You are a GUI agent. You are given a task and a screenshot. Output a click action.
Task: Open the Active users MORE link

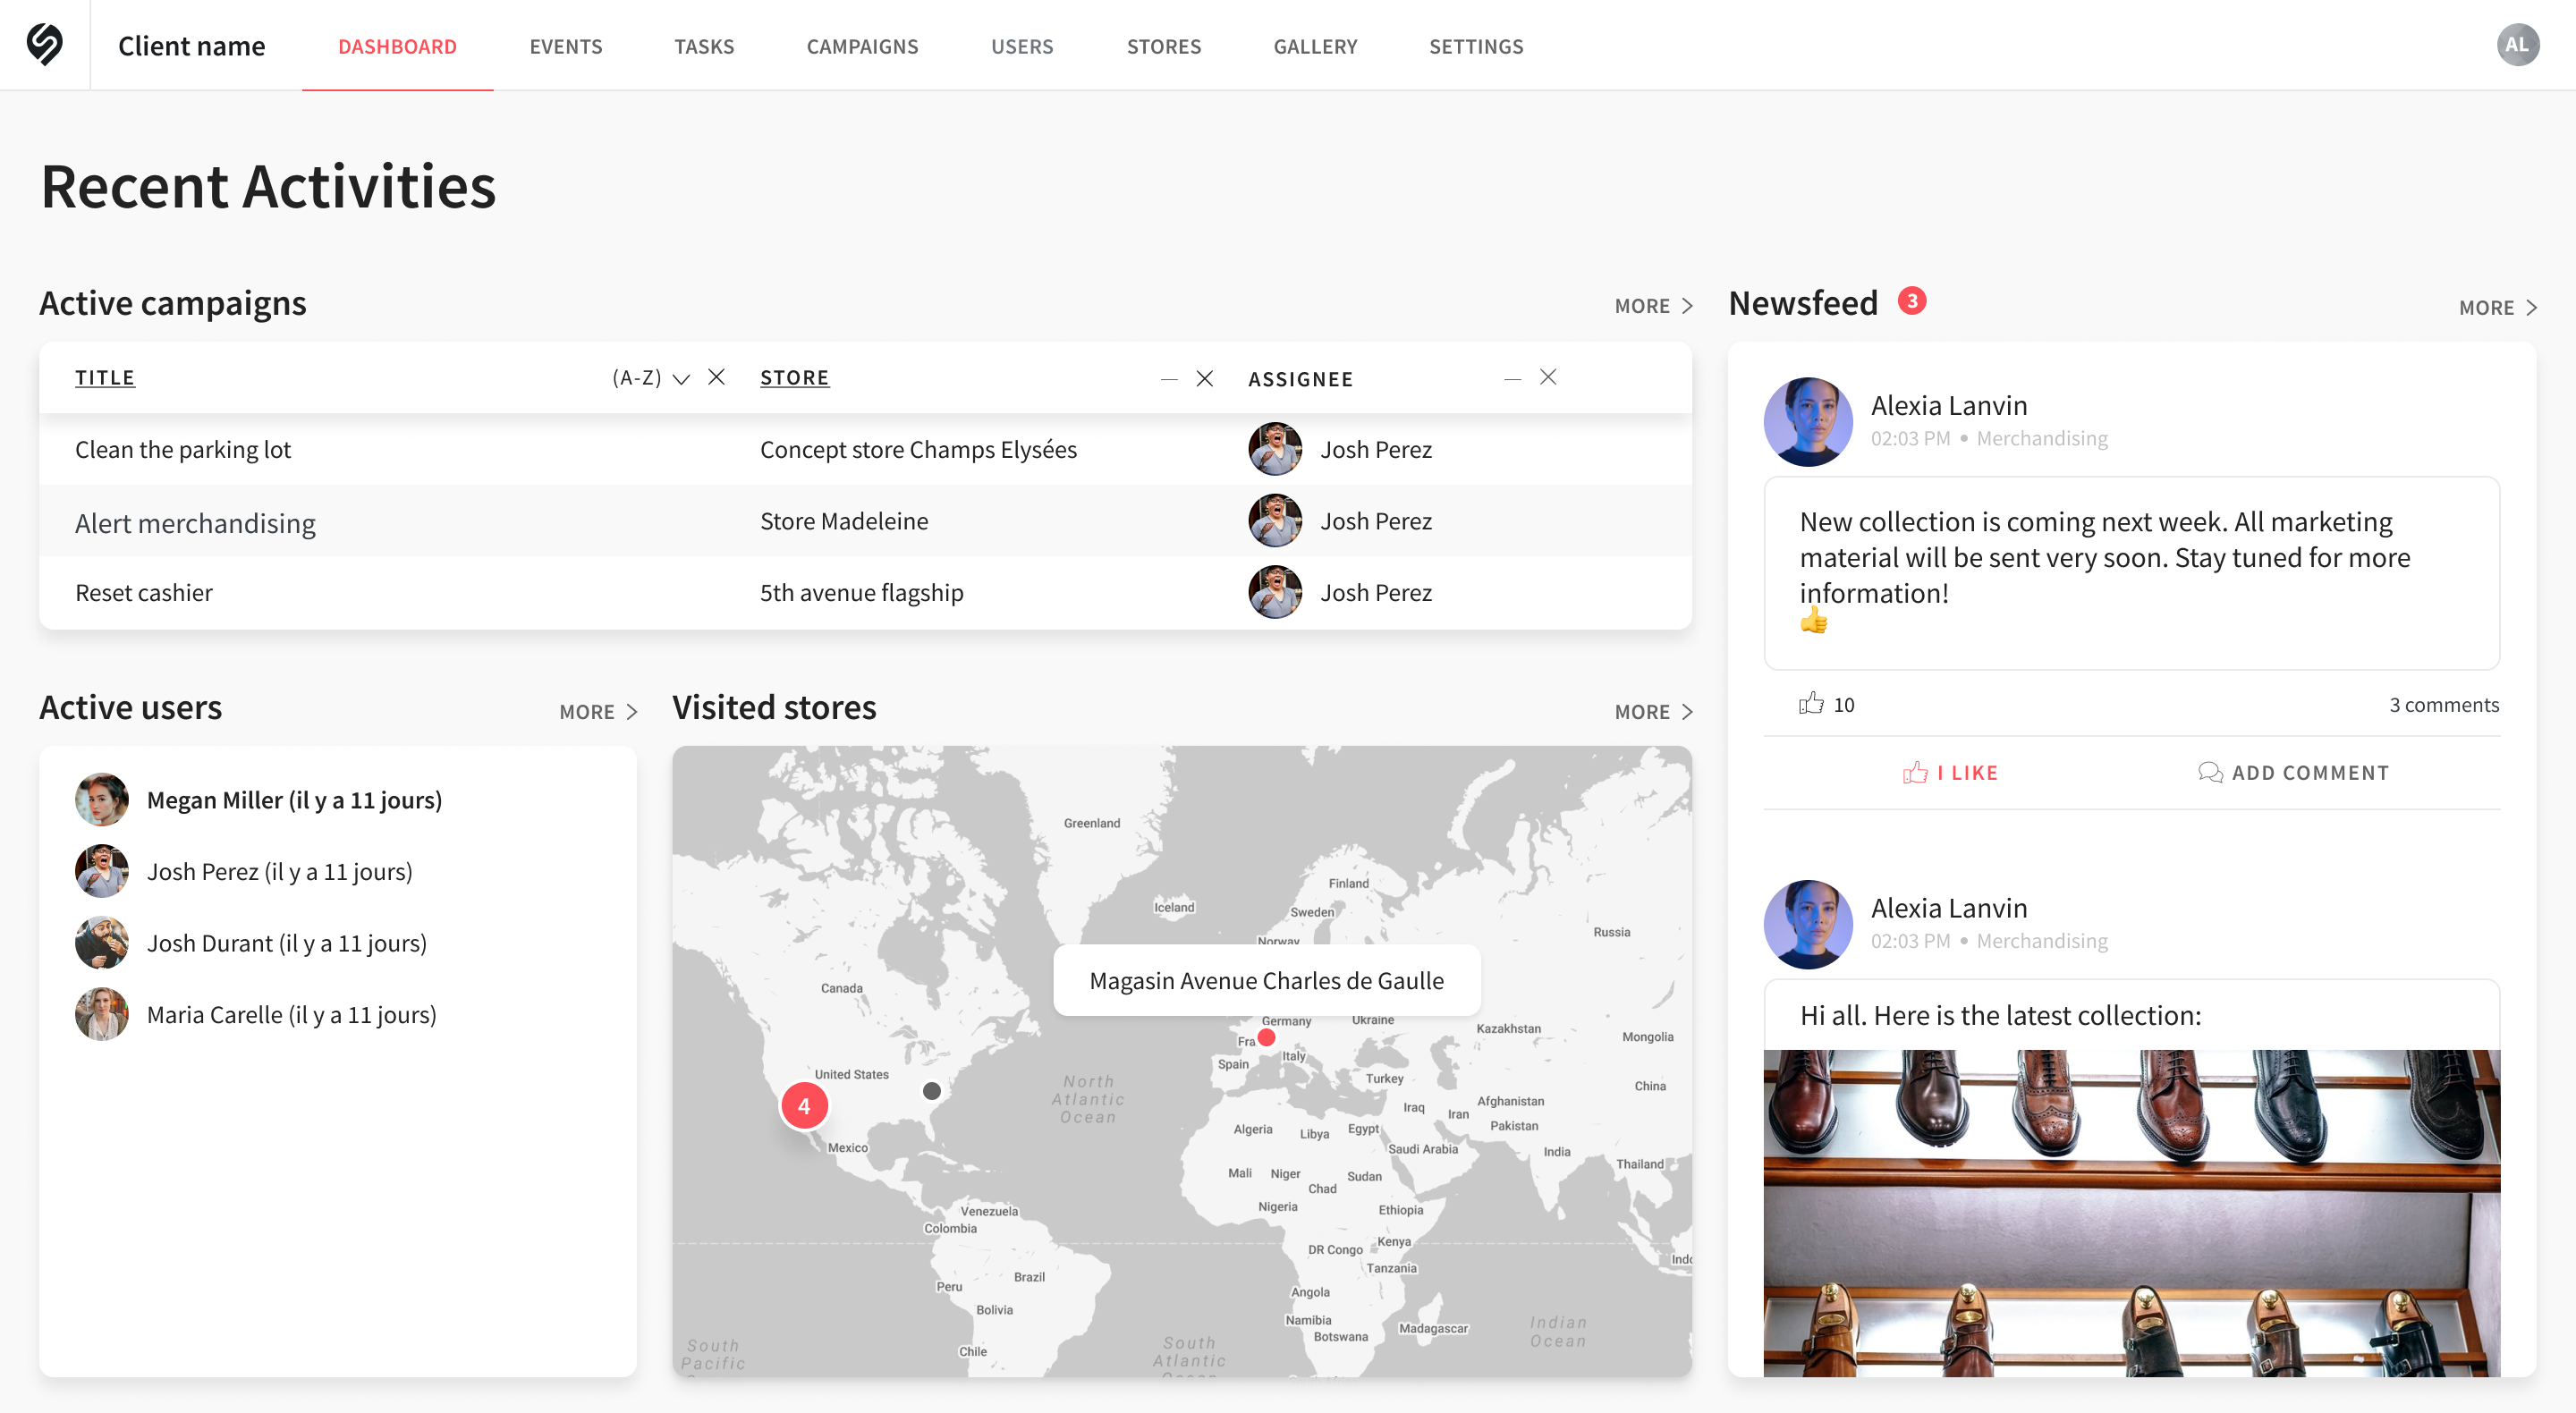click(x=598, y=712)
